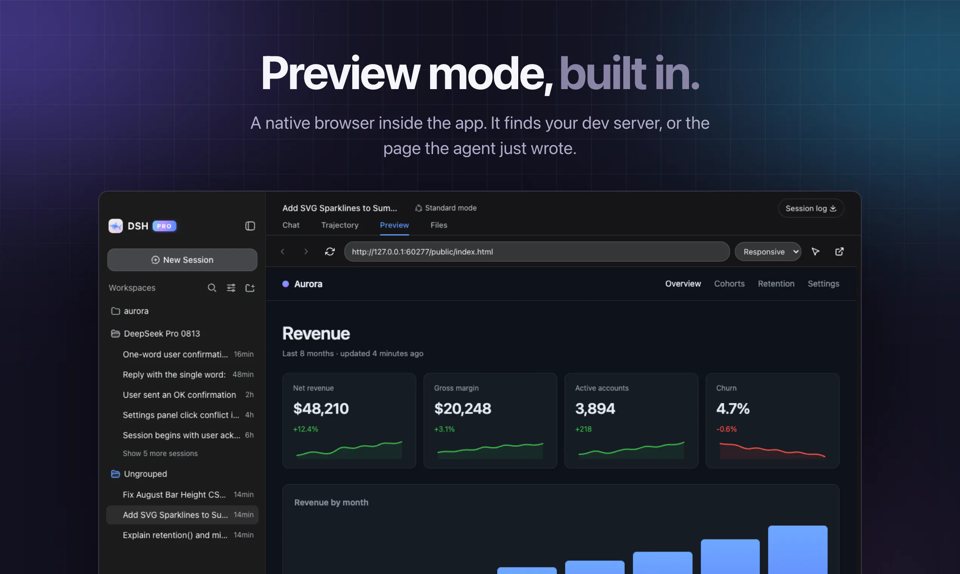Click the Churn red sparkline
This screenshot has width=960, height=574.
click(x=773, y=451)
